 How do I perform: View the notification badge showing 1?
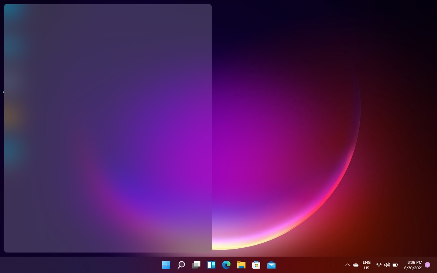[427, 264]
